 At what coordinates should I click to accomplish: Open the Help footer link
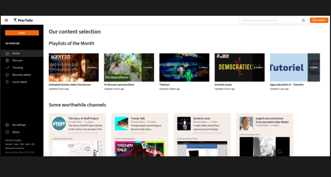16,144
